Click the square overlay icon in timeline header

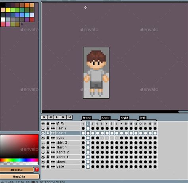pos(62,123)
